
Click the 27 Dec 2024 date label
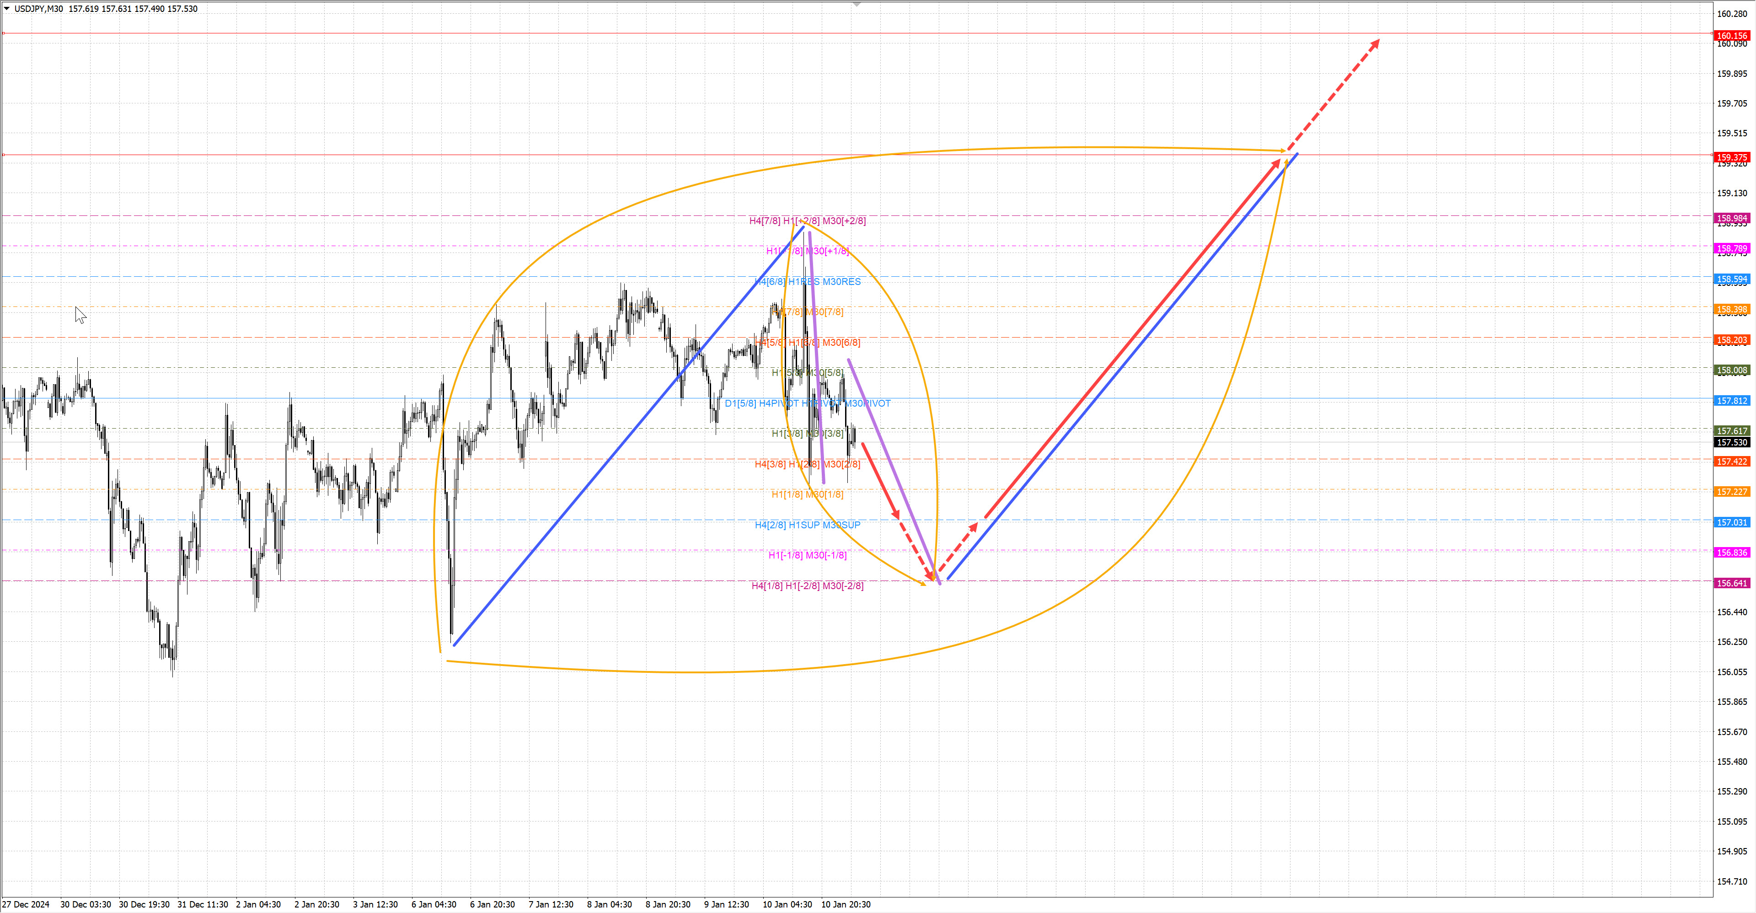[x=26, y=905]
